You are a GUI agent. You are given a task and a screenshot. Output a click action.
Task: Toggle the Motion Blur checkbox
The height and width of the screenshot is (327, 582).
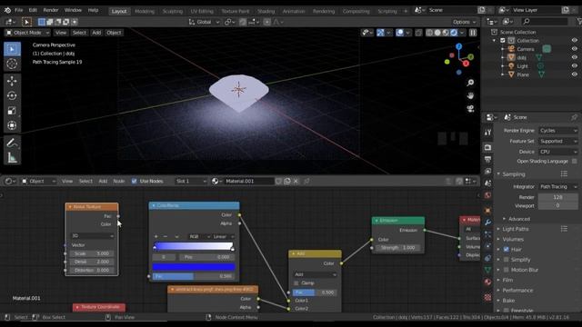pyautogui.click(x=506, y=270)
